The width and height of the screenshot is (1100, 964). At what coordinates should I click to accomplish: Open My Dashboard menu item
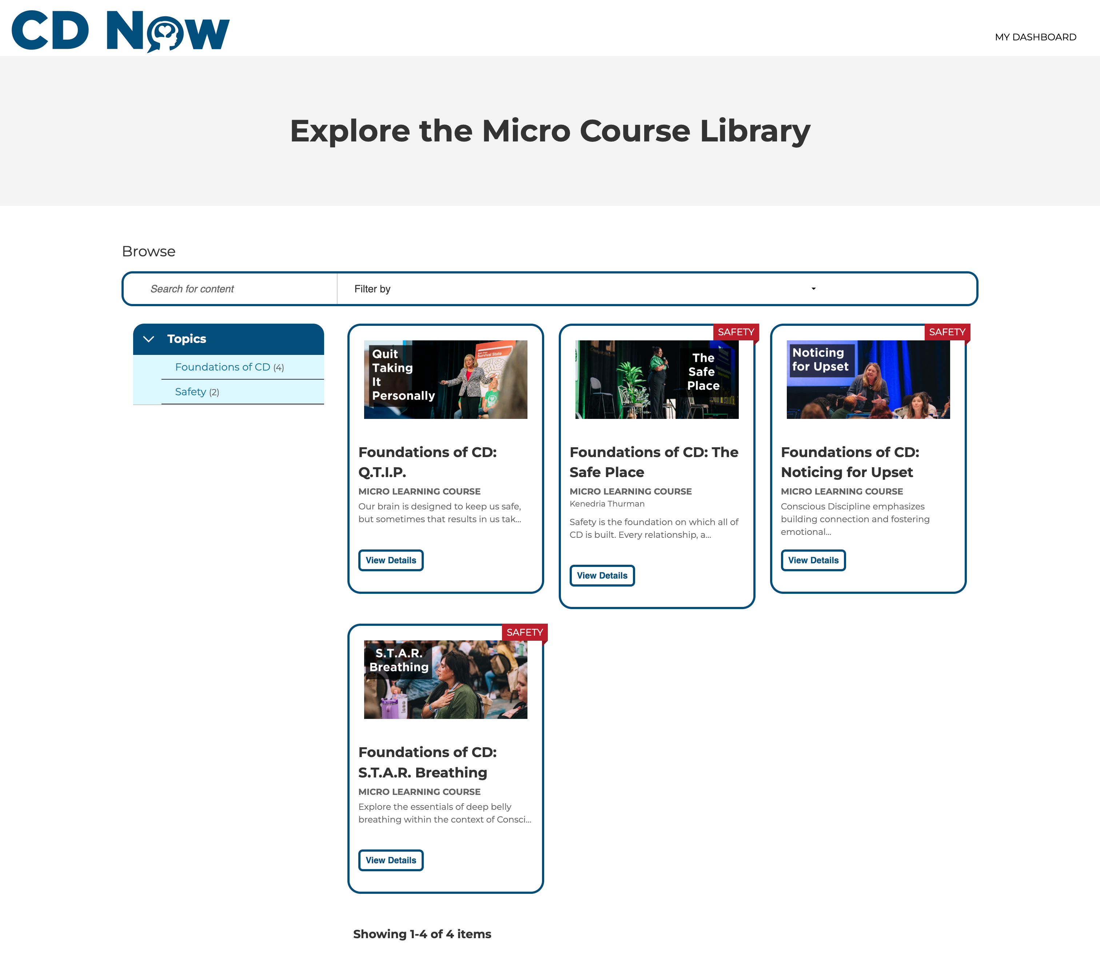pyautogui.click(x=1035, y=37)
